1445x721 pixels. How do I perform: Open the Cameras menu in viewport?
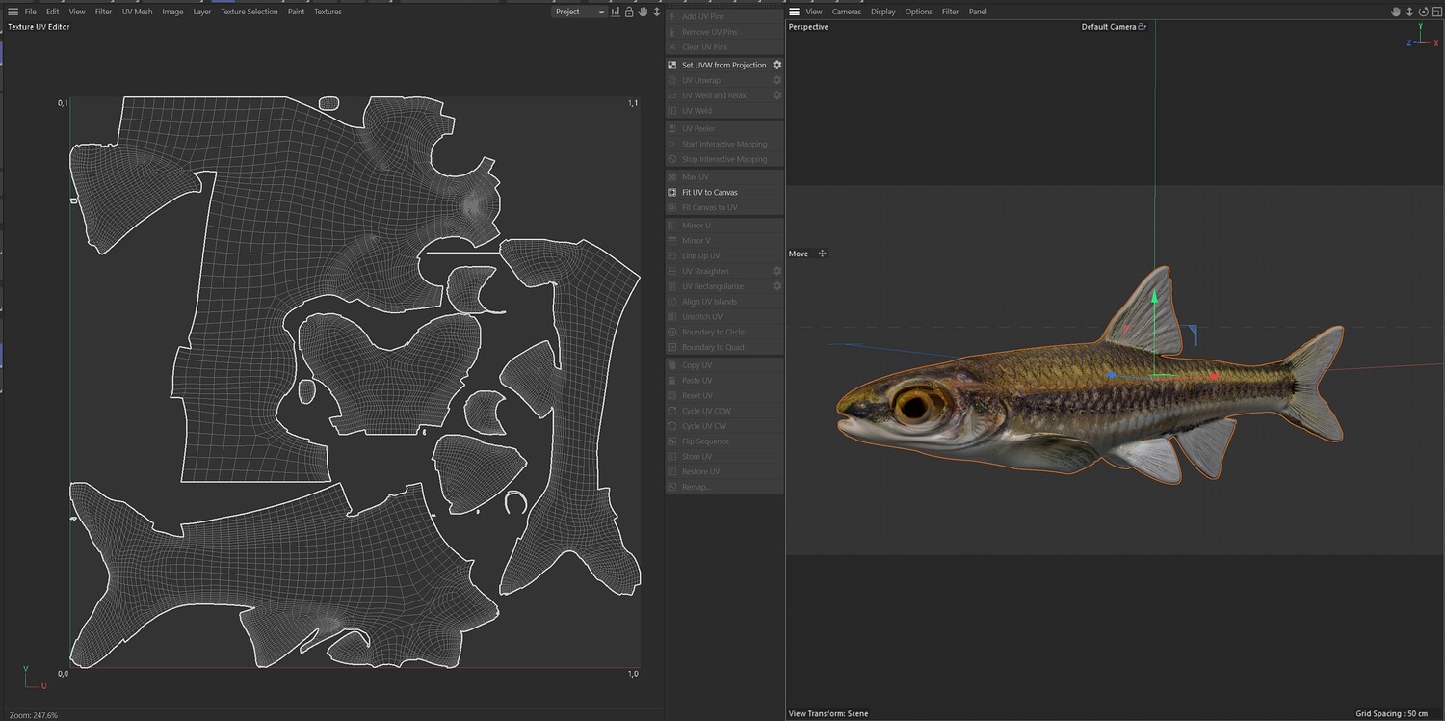coord(846,12)
